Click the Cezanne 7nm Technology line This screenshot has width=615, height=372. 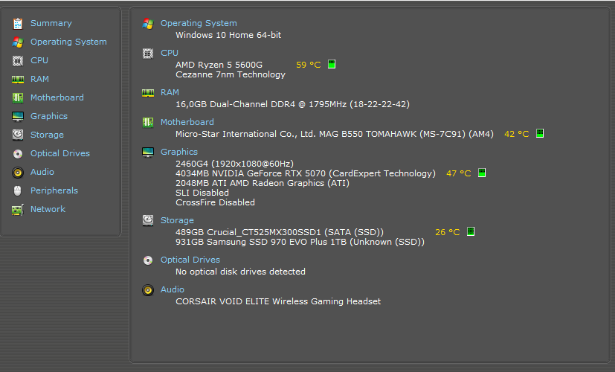point(231,74)
